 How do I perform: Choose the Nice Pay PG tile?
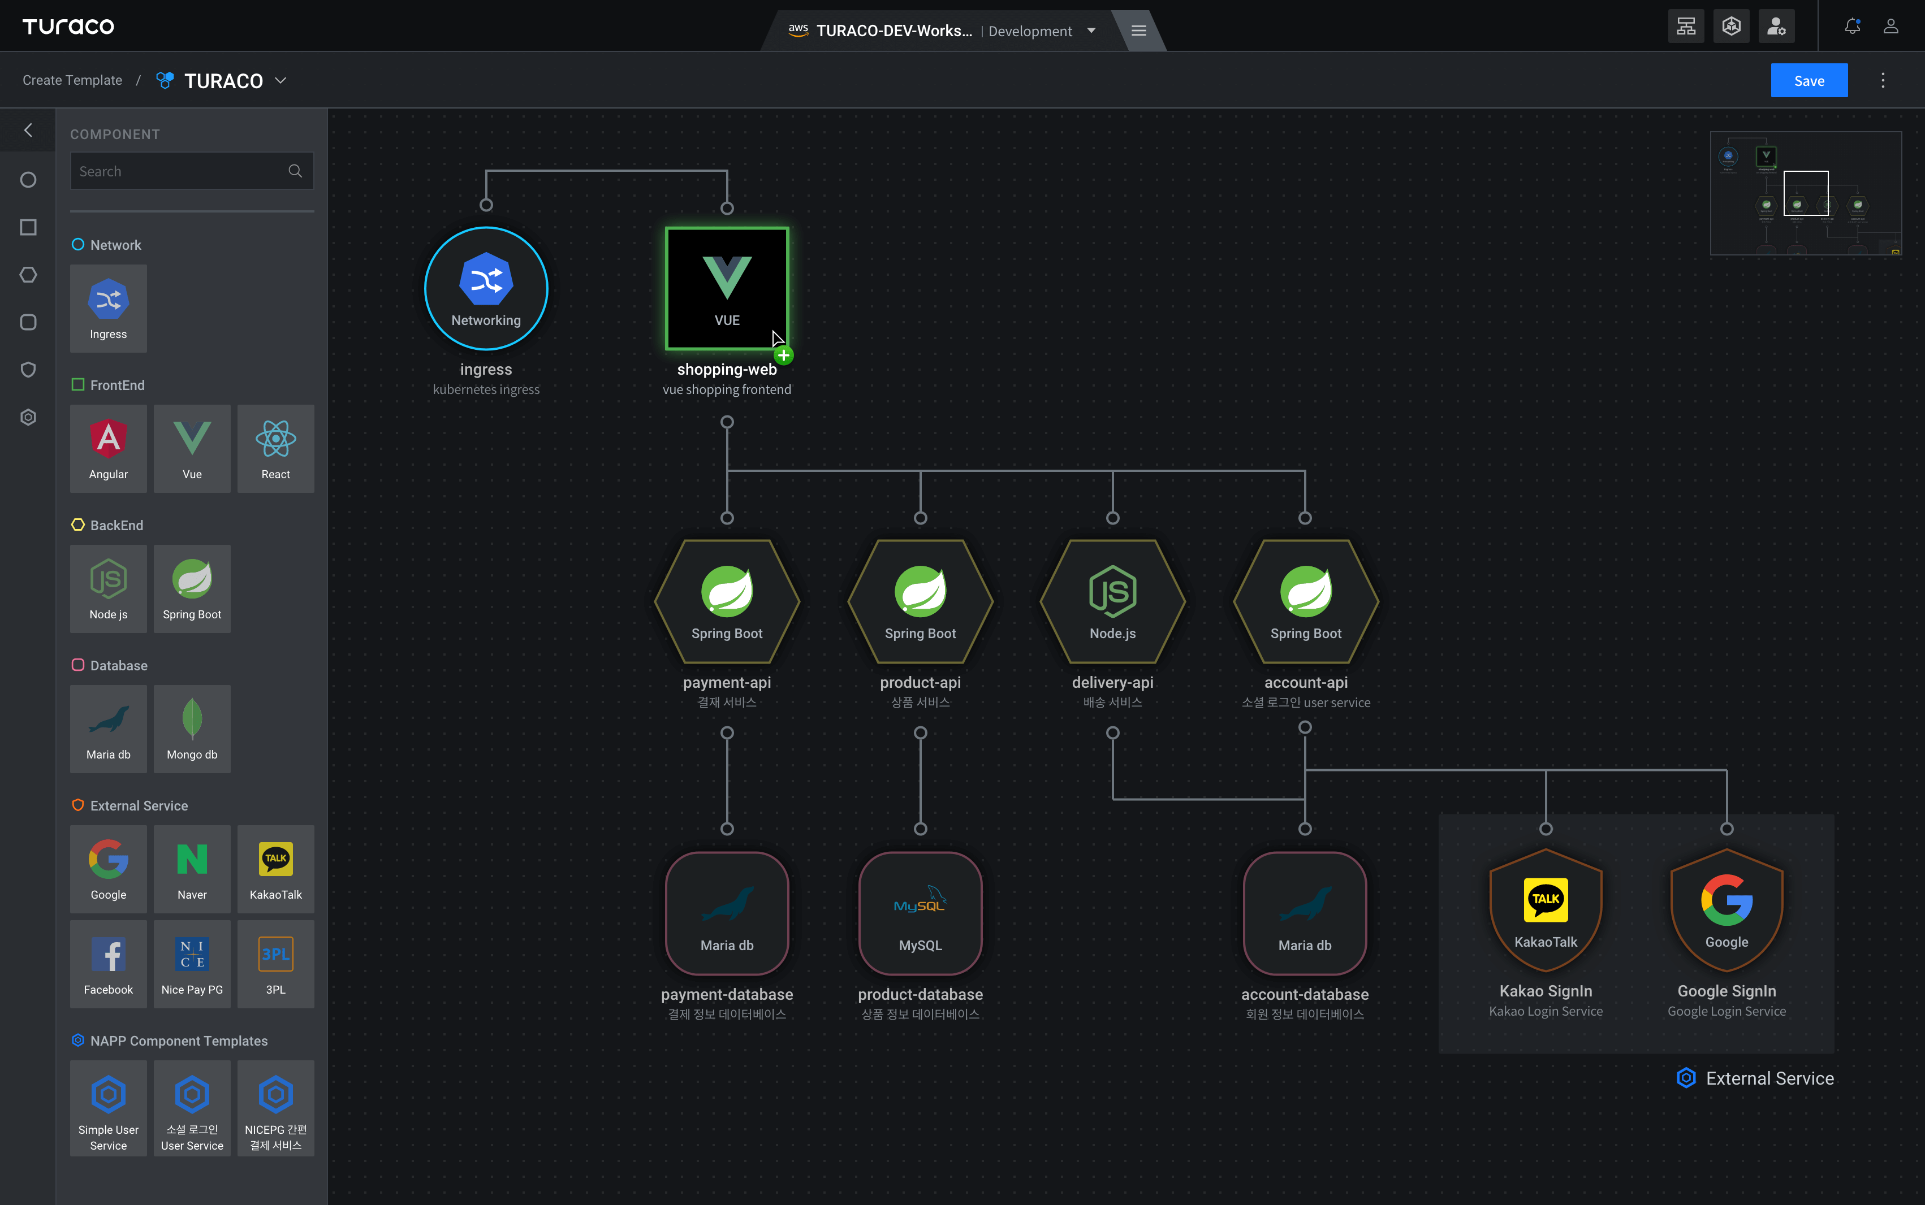pyautogui.click(x=192, y=964)
